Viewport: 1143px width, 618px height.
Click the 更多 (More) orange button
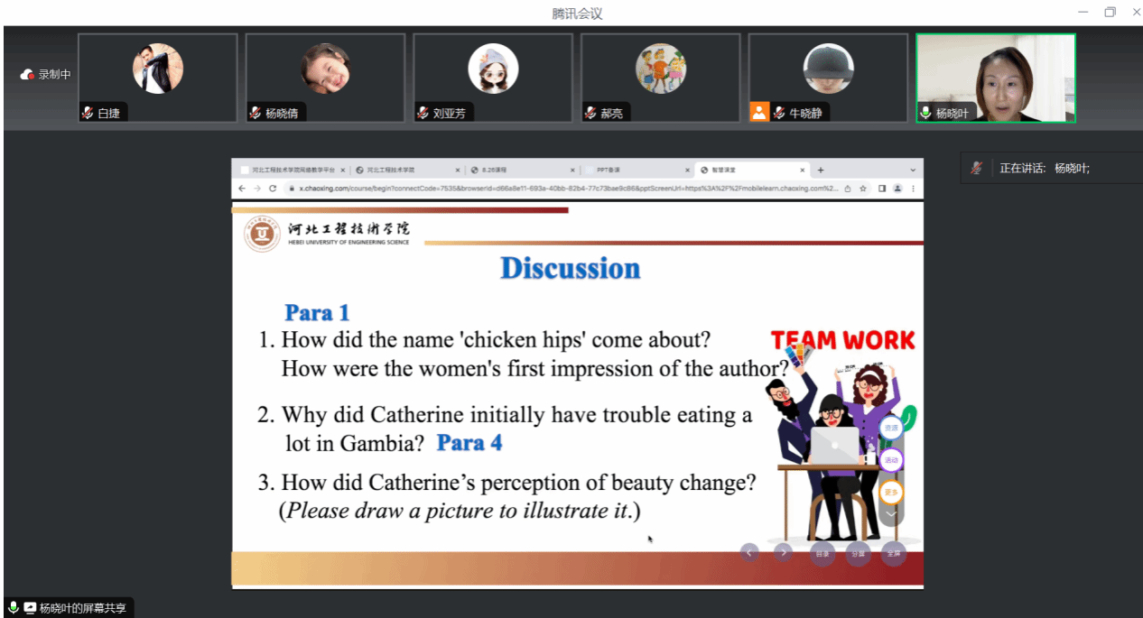point(891,493)
